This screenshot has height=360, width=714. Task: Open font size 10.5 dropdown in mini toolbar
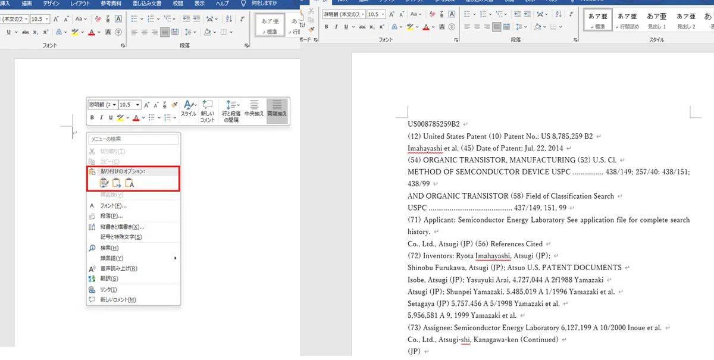tap(137, 105)
